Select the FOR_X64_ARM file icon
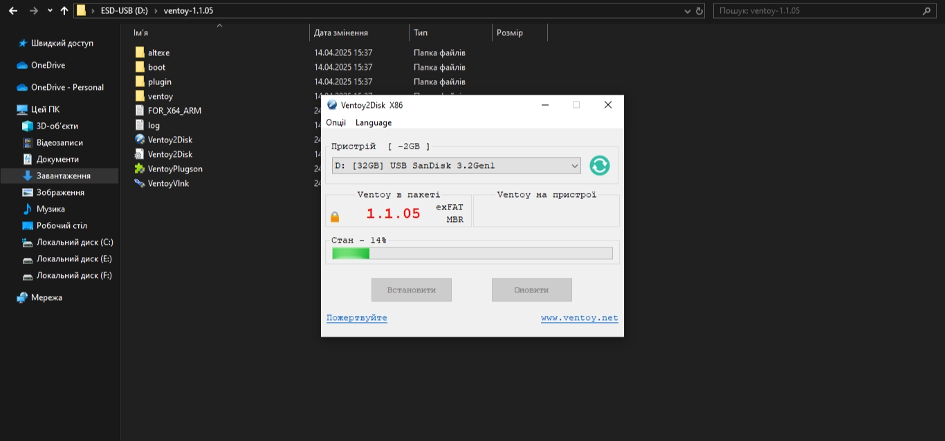945x441 pixels. [140, 111]
